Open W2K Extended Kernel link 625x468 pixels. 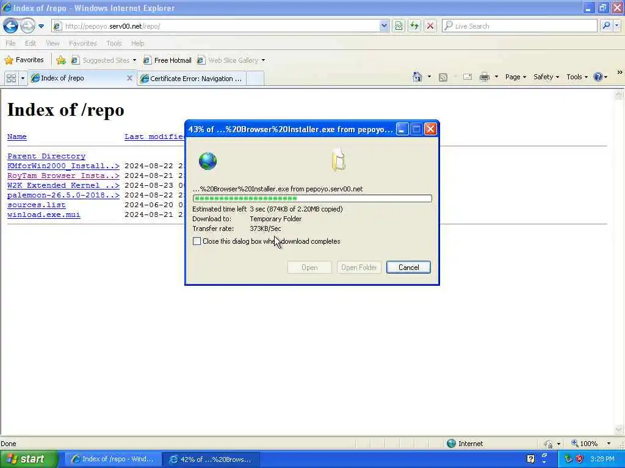pyautogui.click(x=63, y=185)
